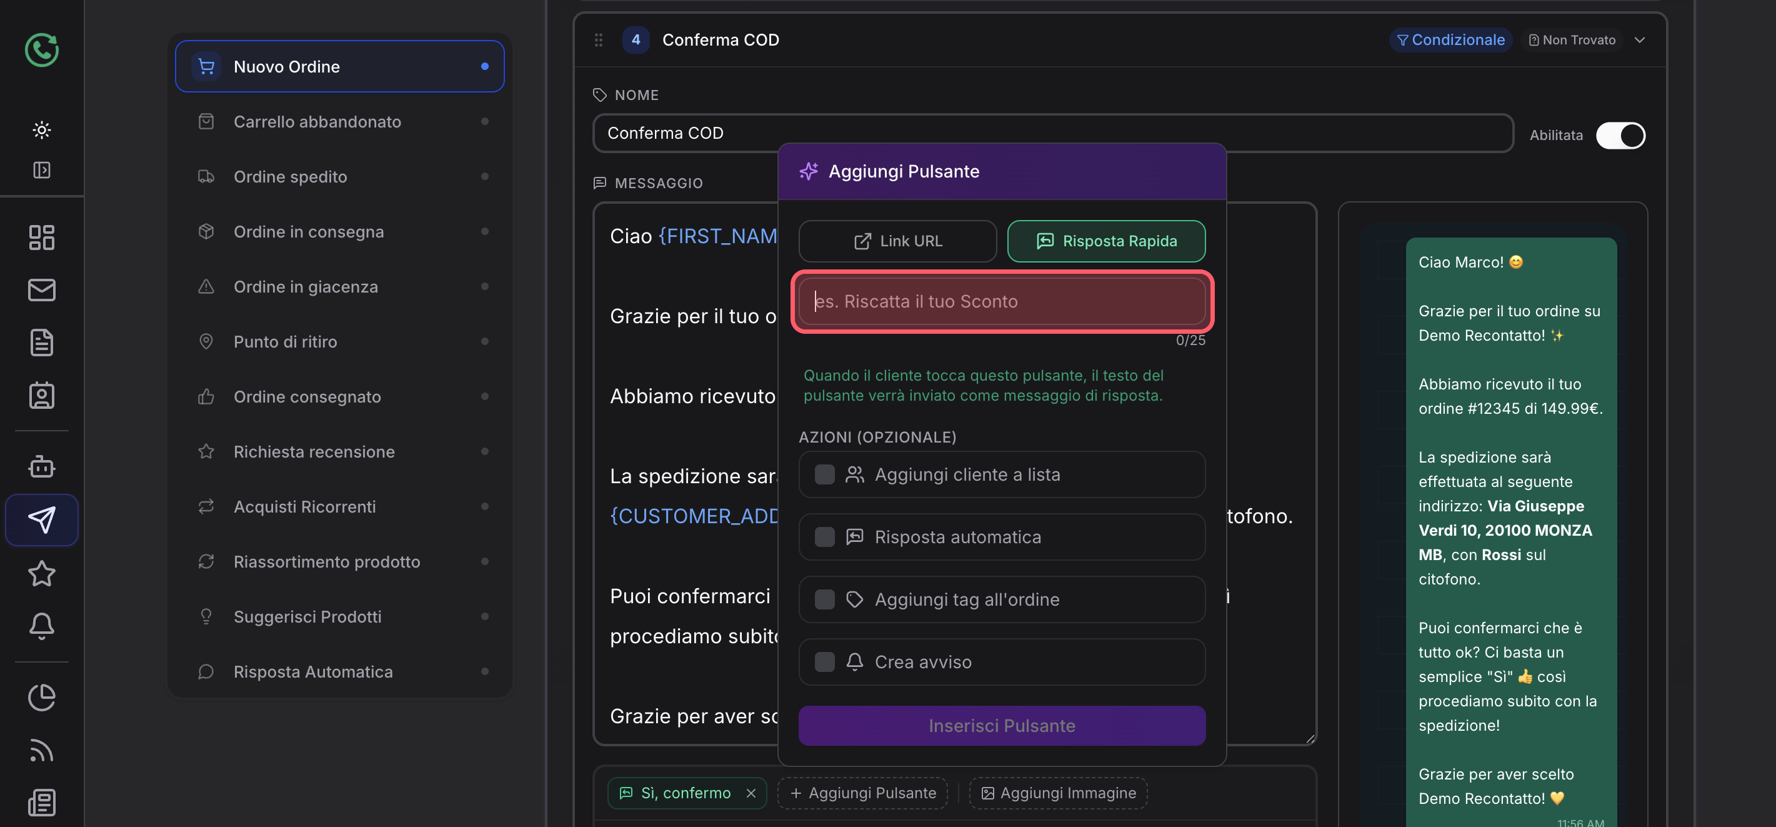Click the sparkle icon in Aggiungi Pulsante header

tap(808, 171)
